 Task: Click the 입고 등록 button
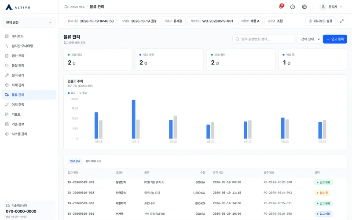click(335, 39)
